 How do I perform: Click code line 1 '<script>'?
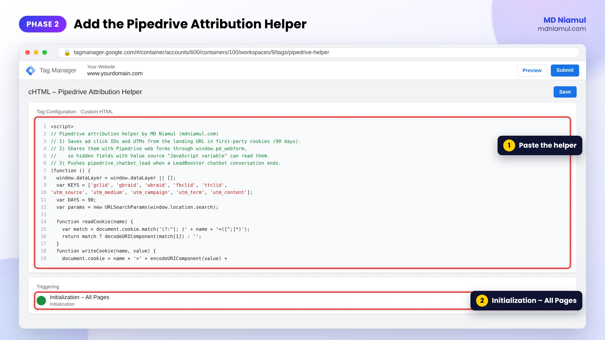point(62,127)
